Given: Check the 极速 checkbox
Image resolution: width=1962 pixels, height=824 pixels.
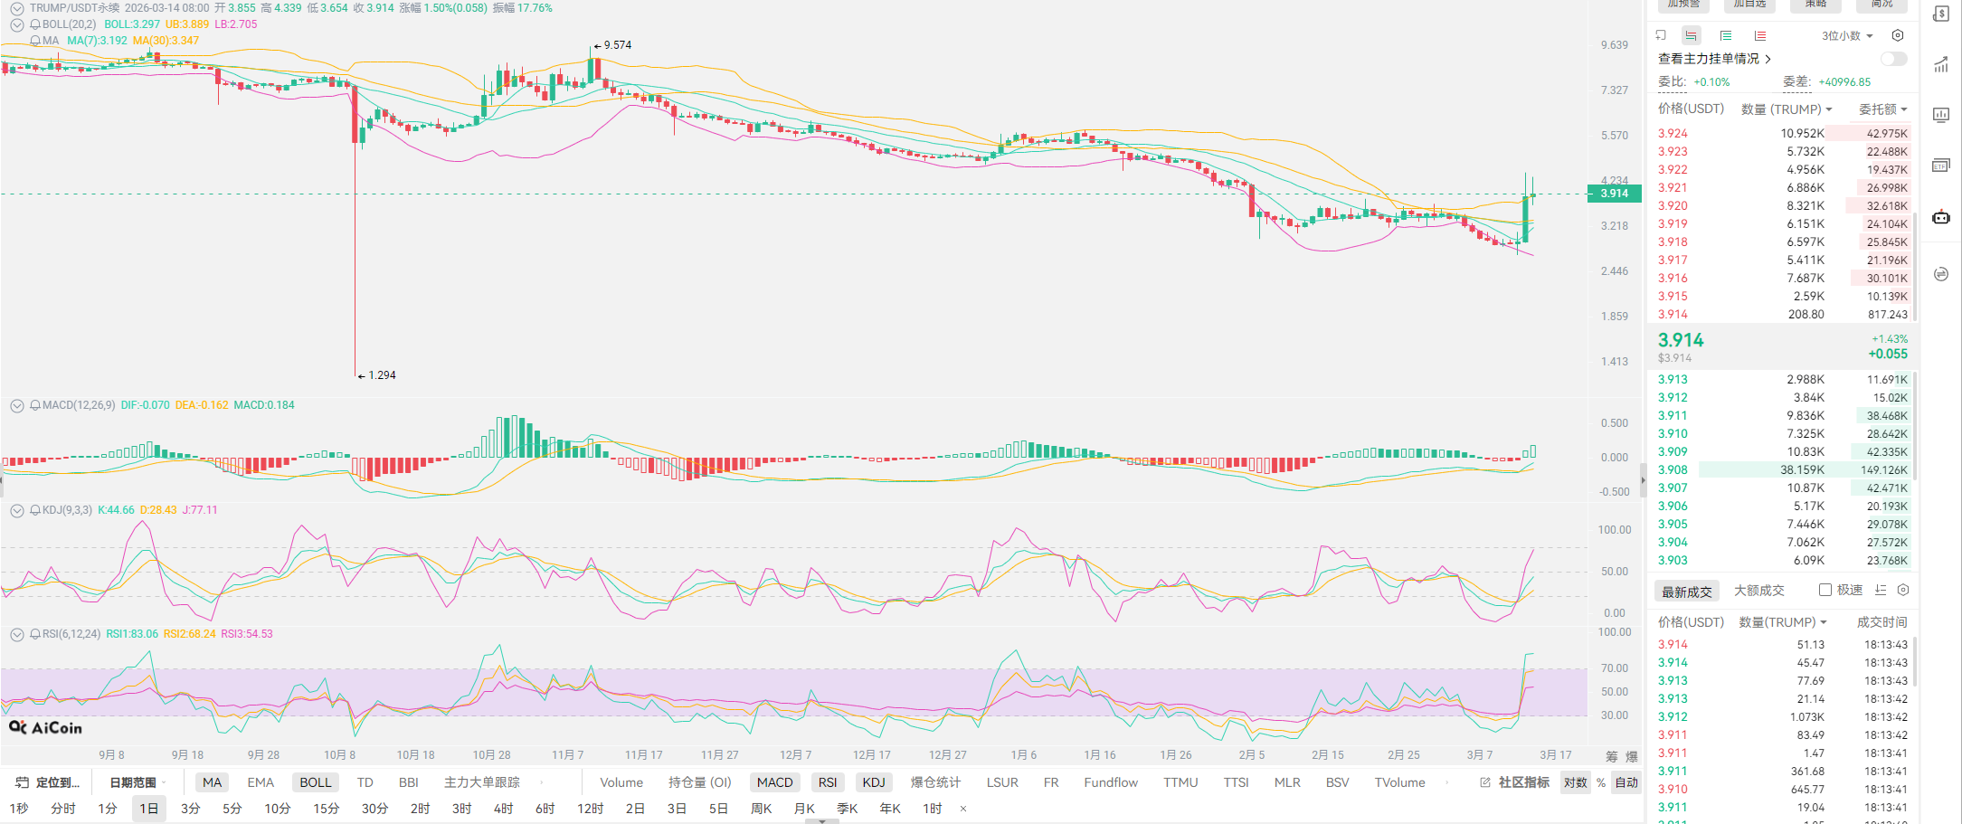Looking at the screenshot, I should click(x=1825, y=590).
